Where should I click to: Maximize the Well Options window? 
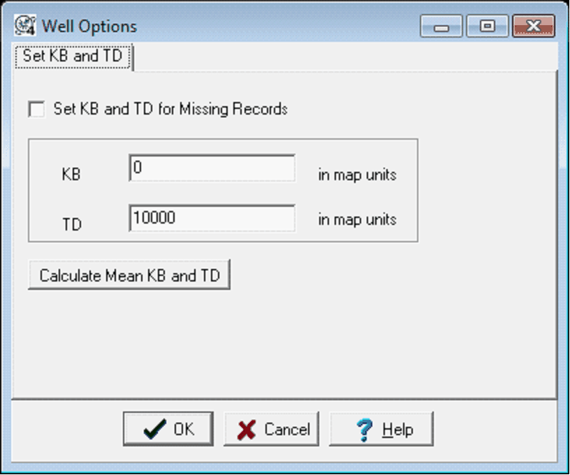(x=487, y=27)
